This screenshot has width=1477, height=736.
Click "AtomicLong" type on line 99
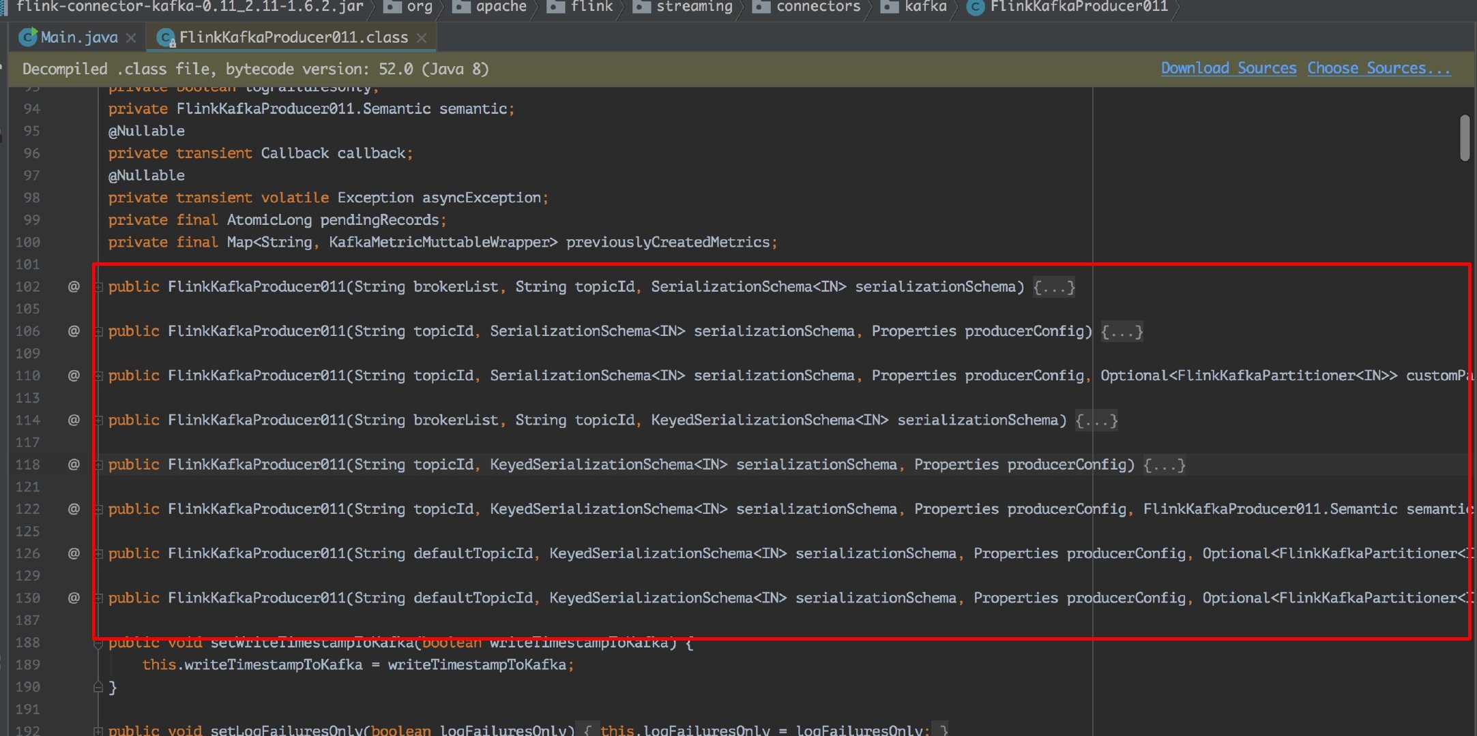tap(269, 220)
